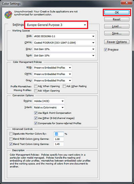
Task: Uncheck Use Dither for 8-bit images
Action: [36, 118]
